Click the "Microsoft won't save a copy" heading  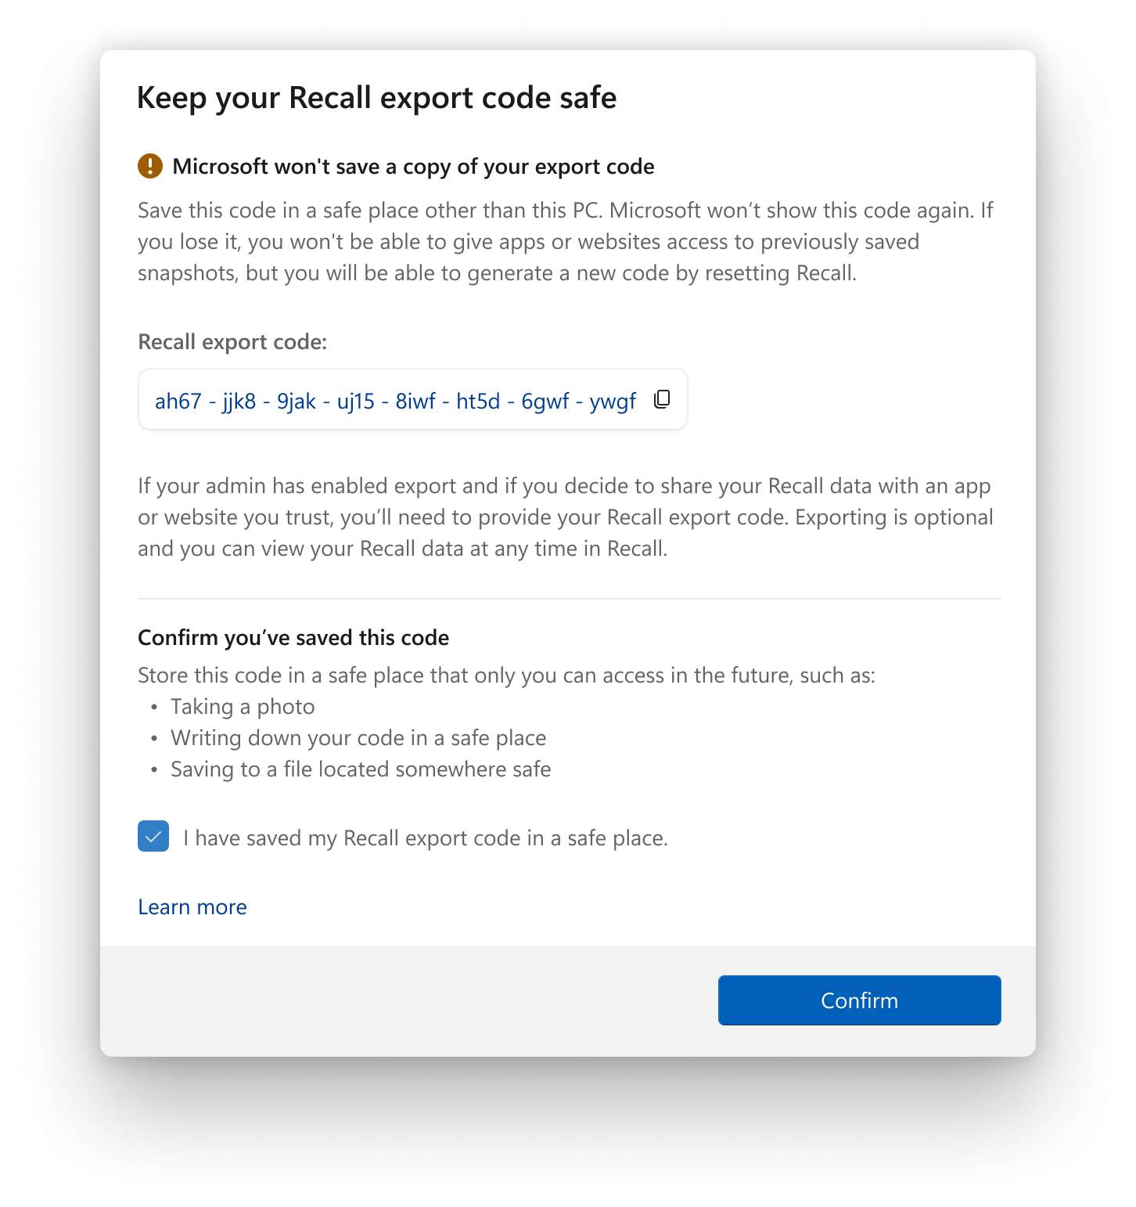pyautogui.click(x=413, y=167)
